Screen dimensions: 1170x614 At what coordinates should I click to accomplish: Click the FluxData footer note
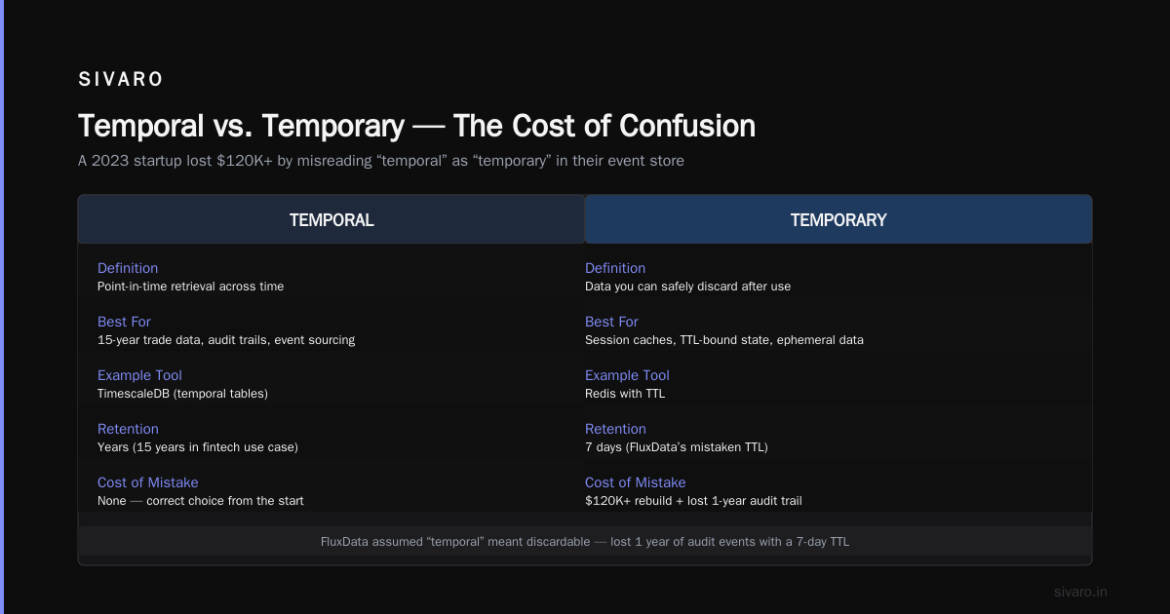(x=585, y=541)
